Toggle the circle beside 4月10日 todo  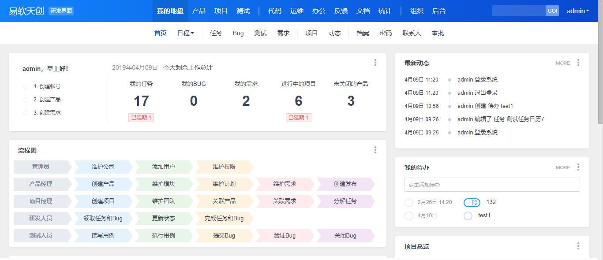pos(409,216)
